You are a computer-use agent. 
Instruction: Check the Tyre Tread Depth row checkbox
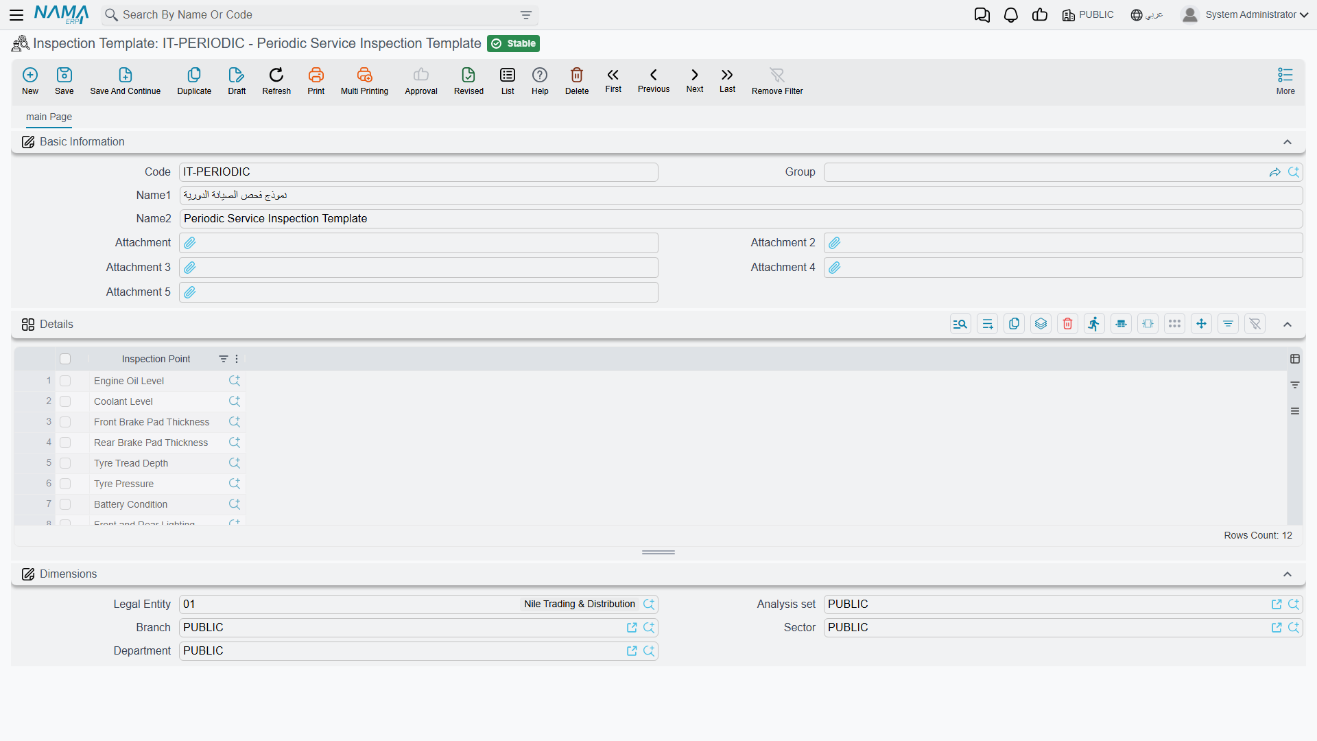point(65,463)
